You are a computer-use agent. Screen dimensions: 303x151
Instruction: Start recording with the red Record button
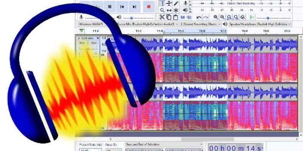(x=148, y=7)
